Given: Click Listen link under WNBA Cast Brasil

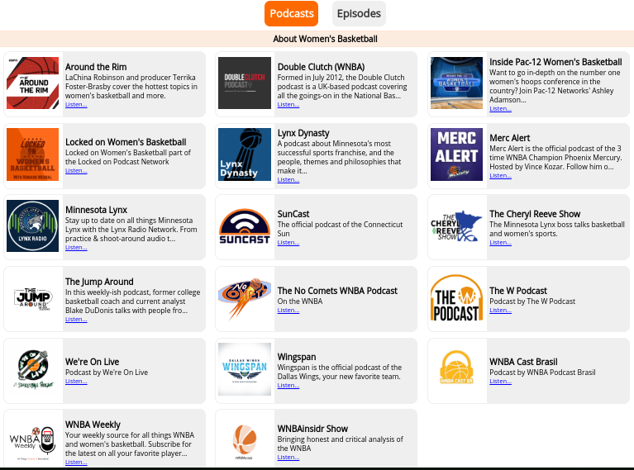Looking at the screenshot, I should click(x=500, y=382).
